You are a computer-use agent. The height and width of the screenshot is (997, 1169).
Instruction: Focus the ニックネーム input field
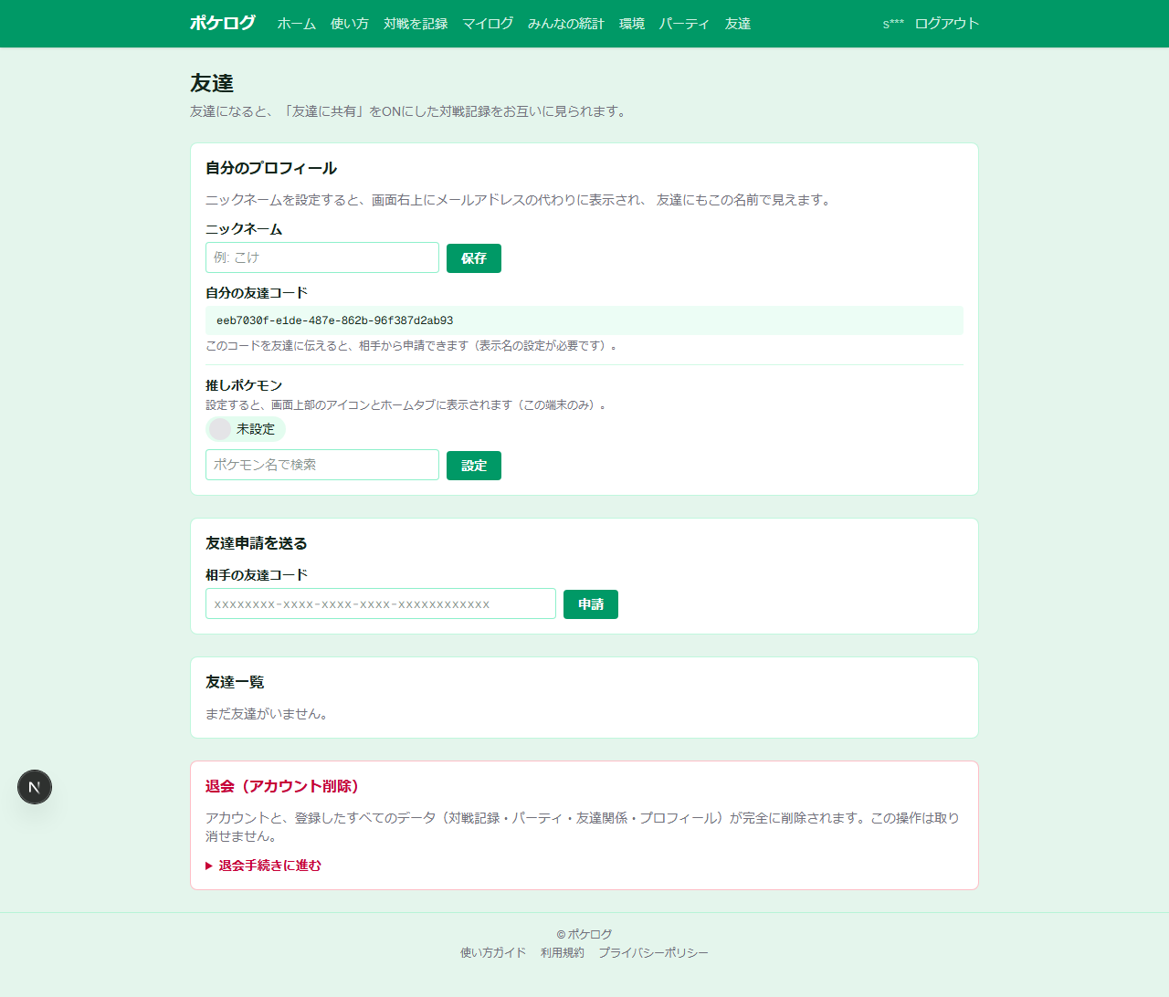click(x=322, y=257)
